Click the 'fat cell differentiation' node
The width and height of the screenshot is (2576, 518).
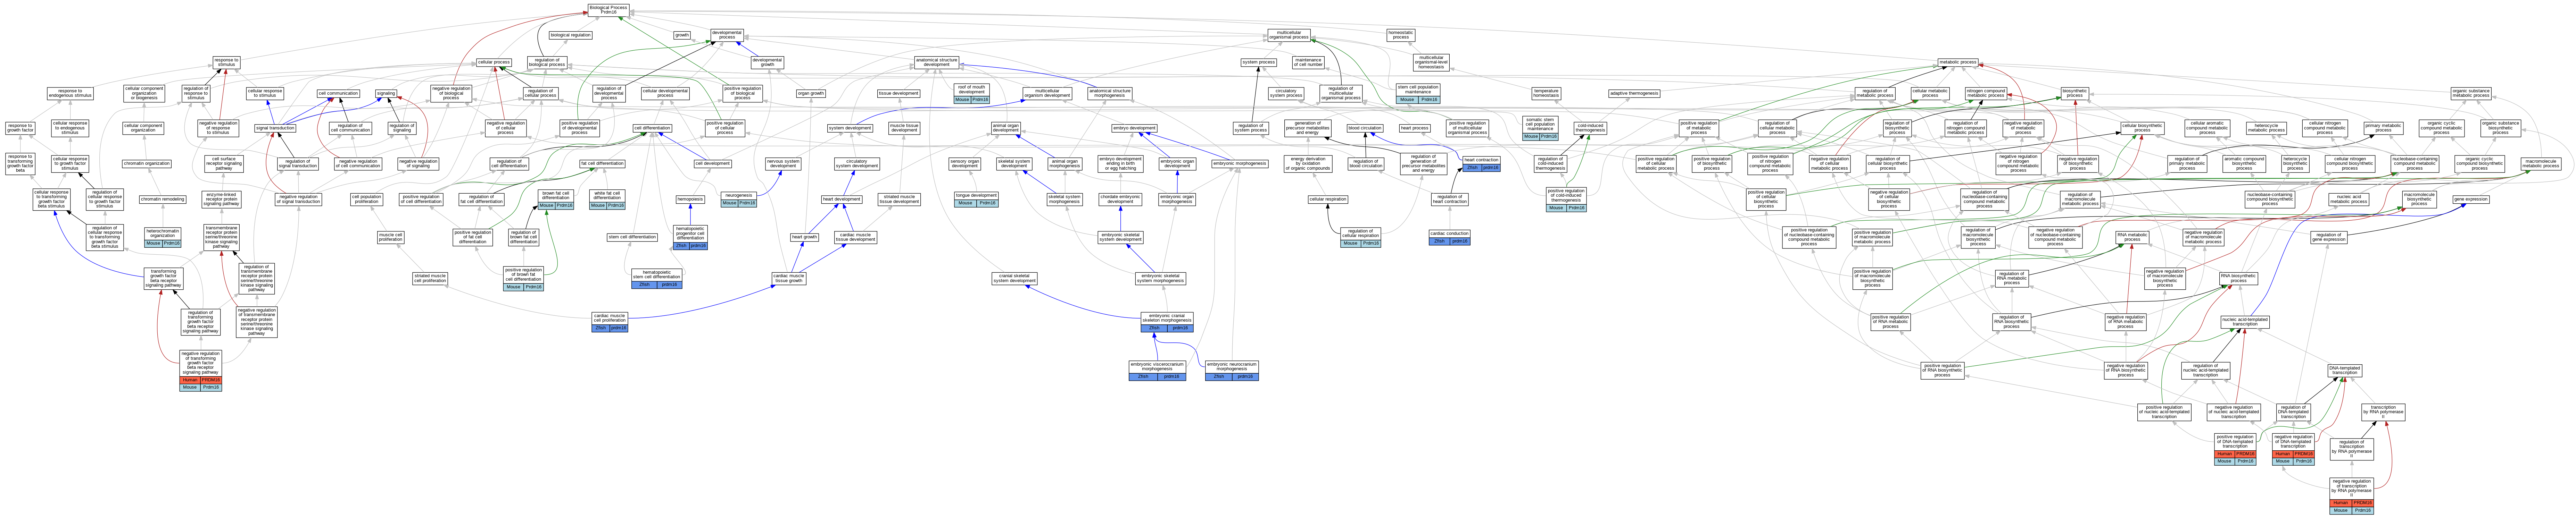pyautogui.click(x=602, y=164)
